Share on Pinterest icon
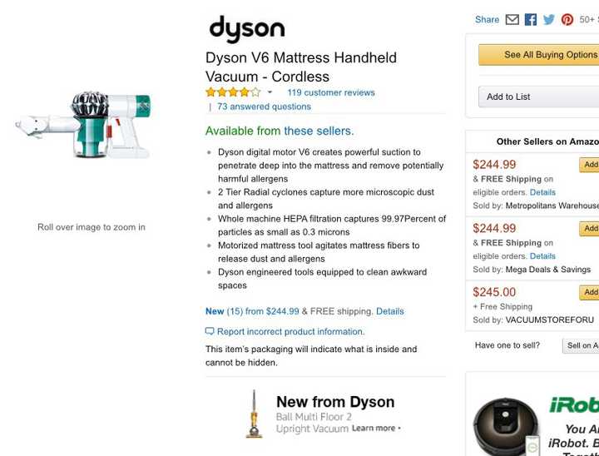Screen dimensions: 599x456 coord(567,19)
